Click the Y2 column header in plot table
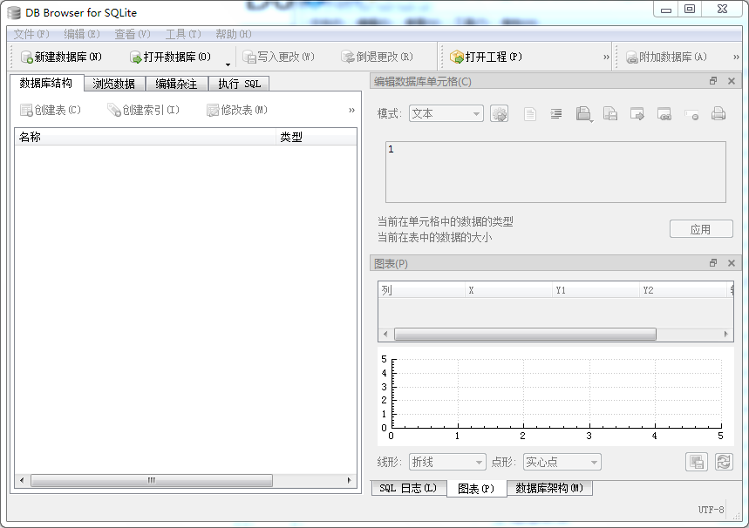 (x=683, y=290)
